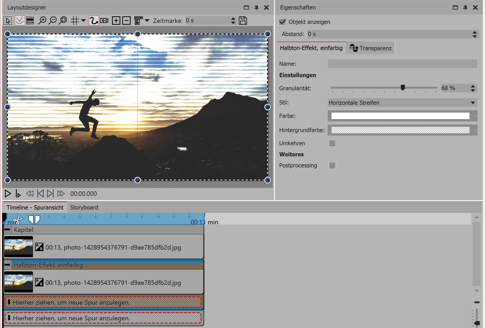Activate the motion path tool icon

click(x=94, y=21)
